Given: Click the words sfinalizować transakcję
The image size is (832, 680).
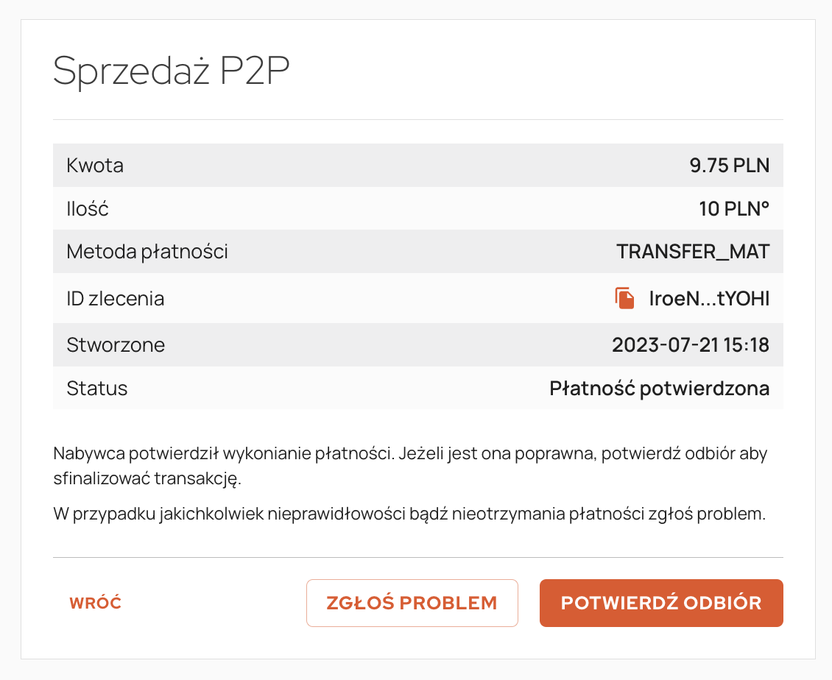Looking at the screenshot, I should coord(147,479).
